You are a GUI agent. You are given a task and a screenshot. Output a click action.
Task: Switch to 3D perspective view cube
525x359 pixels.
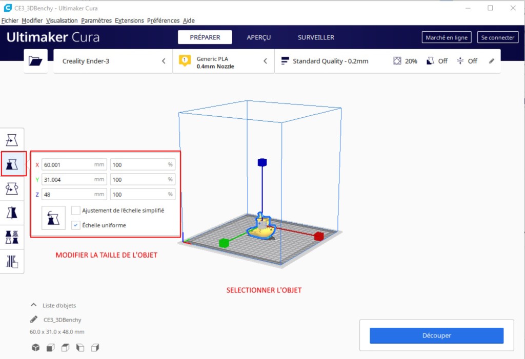(35, 347)
